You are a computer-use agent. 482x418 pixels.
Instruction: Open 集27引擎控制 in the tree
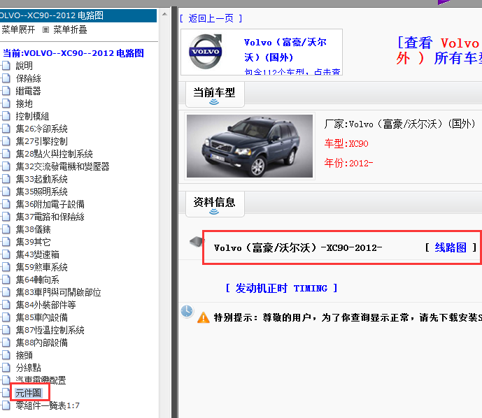point(41,141)
